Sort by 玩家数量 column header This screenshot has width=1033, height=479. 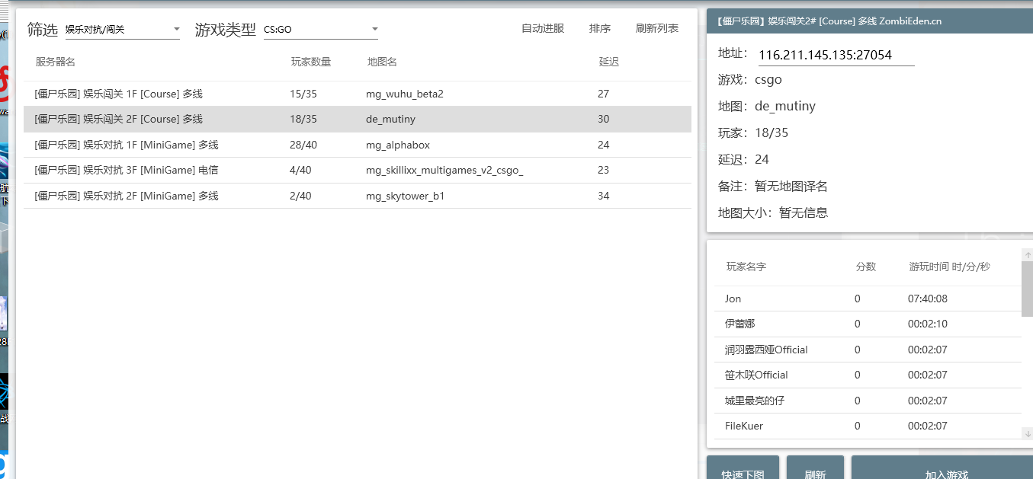[x=311, y=62]
